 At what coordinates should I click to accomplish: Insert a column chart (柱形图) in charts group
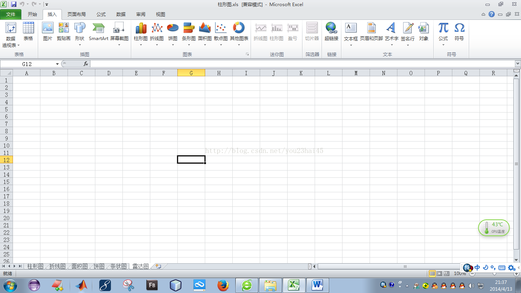141,34
